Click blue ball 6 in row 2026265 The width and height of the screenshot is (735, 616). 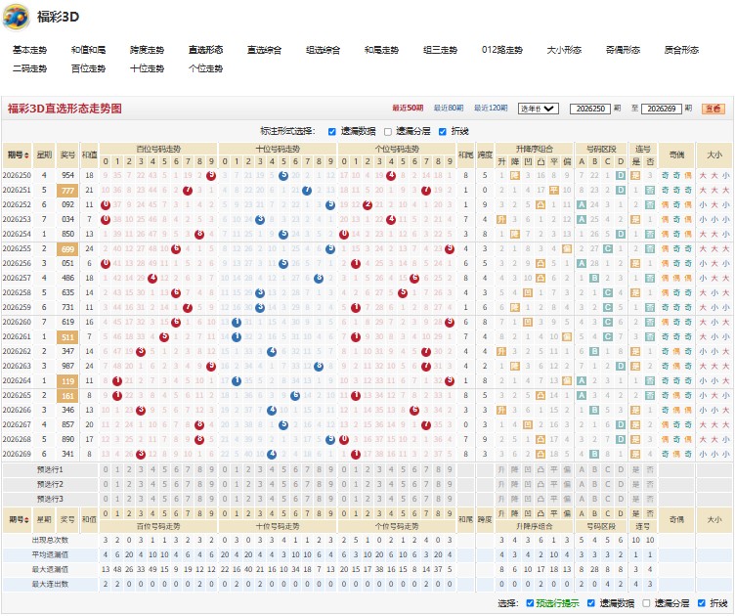pyautogui.click(x=295, y=396)
